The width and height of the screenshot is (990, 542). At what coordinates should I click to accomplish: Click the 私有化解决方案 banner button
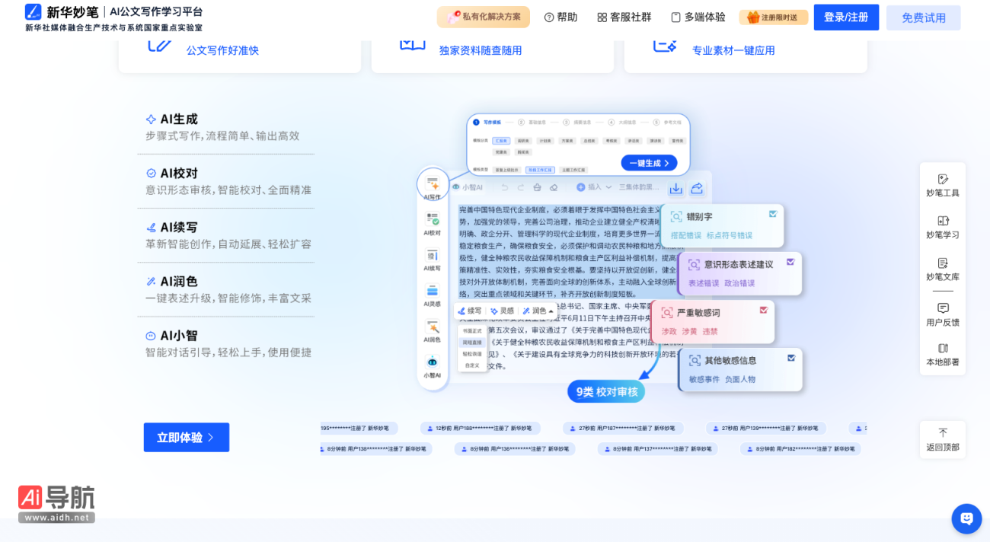click(484, 17)
